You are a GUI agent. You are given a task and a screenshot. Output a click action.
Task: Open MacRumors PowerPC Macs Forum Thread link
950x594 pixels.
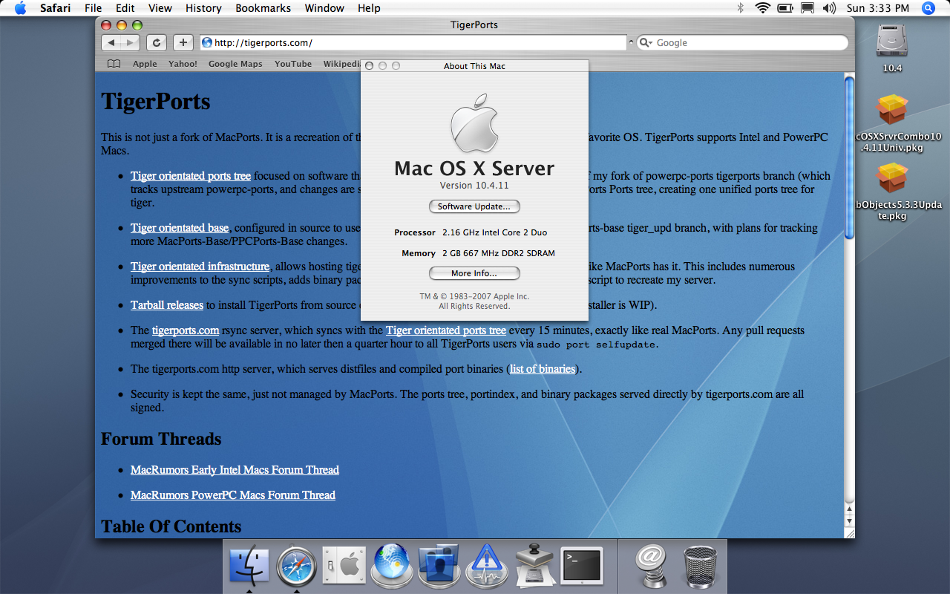pos(233,495)
